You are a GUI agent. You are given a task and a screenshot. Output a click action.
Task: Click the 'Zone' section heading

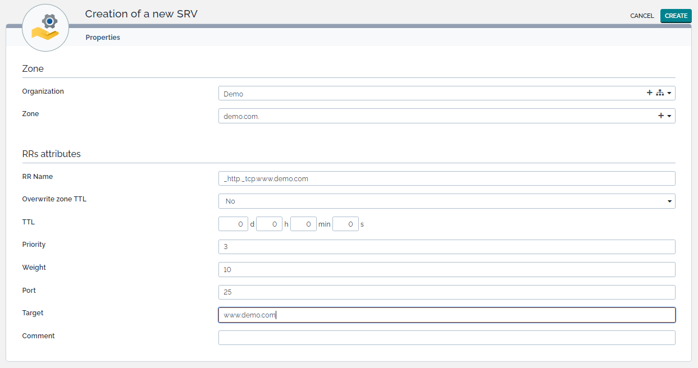(33, 68)
